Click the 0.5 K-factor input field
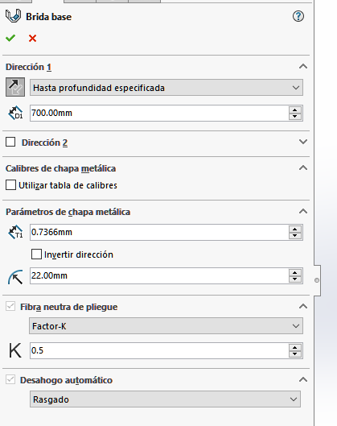 pyautogui.click(x=159, y=350)
